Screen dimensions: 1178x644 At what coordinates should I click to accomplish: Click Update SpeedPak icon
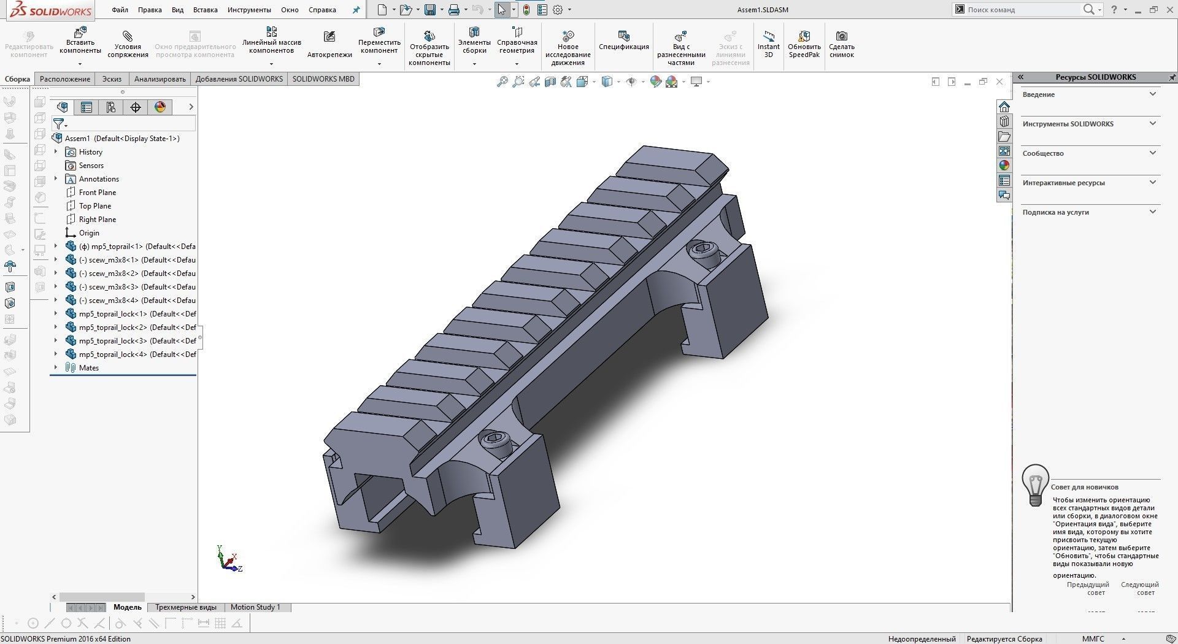(804, 36)
